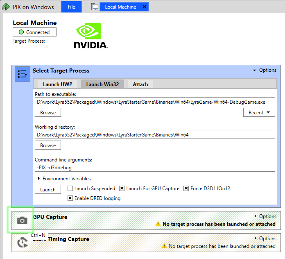Enable the Launch Suspended checkbox
Image resolution: width=285 pixels, height=259 pixels.
point(70,188)
